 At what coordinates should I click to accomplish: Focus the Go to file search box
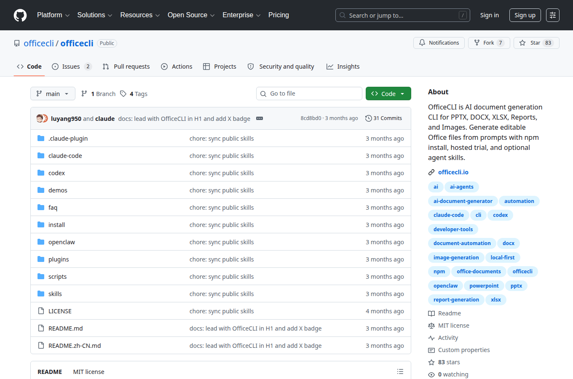coord(309,93)
